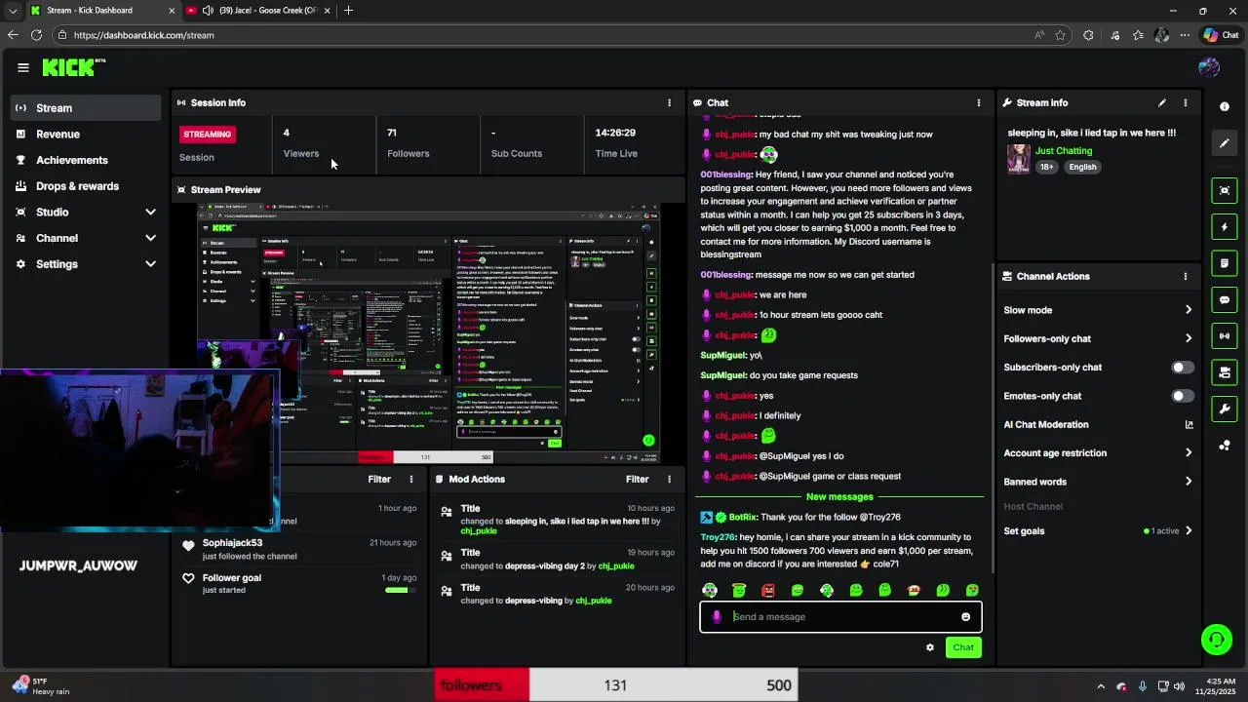Image resolution: width=1248 pixels, height=702 pixels.
Task: Open the Mod Actions Filter dropdown
Action: (x=637, y=479)
